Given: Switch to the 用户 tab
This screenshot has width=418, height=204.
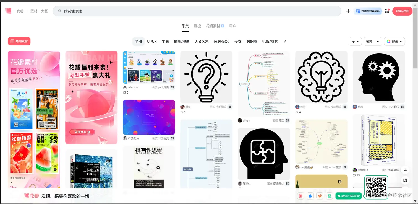Looking at the screenshot, I should [x=233, y=26].
